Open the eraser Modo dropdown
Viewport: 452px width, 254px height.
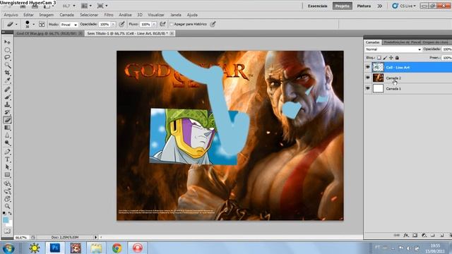(x=69, y=25)
